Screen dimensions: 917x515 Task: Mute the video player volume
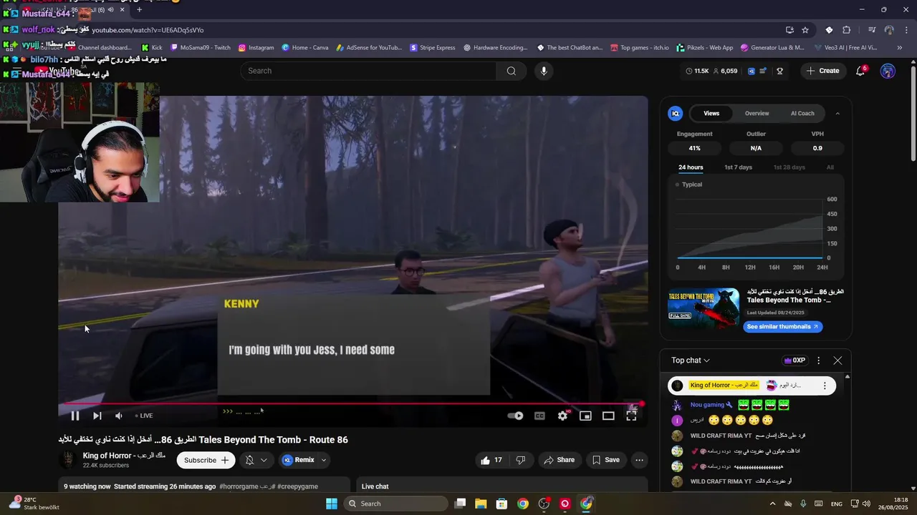pos(119,416)
